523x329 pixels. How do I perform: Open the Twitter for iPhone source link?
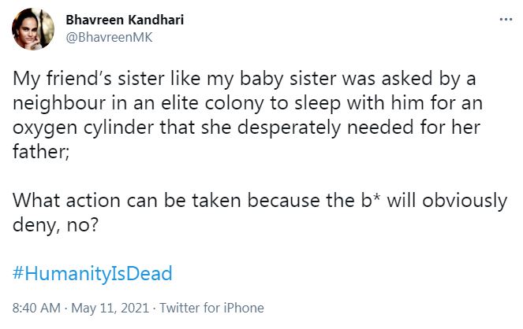pyautogui.click(x=211, y=308)
